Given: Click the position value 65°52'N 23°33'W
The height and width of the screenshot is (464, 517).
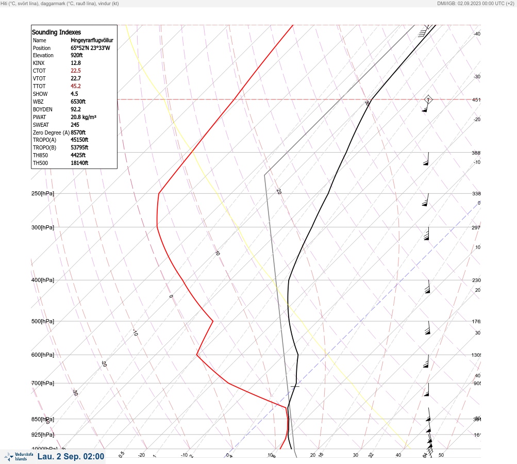Looking at the screenshot, I should [x=90, y=48].
